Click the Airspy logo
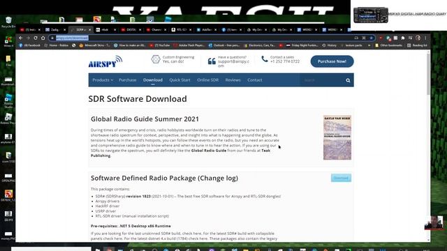Viewport: 447px width, 251px height. coord(105,62)
